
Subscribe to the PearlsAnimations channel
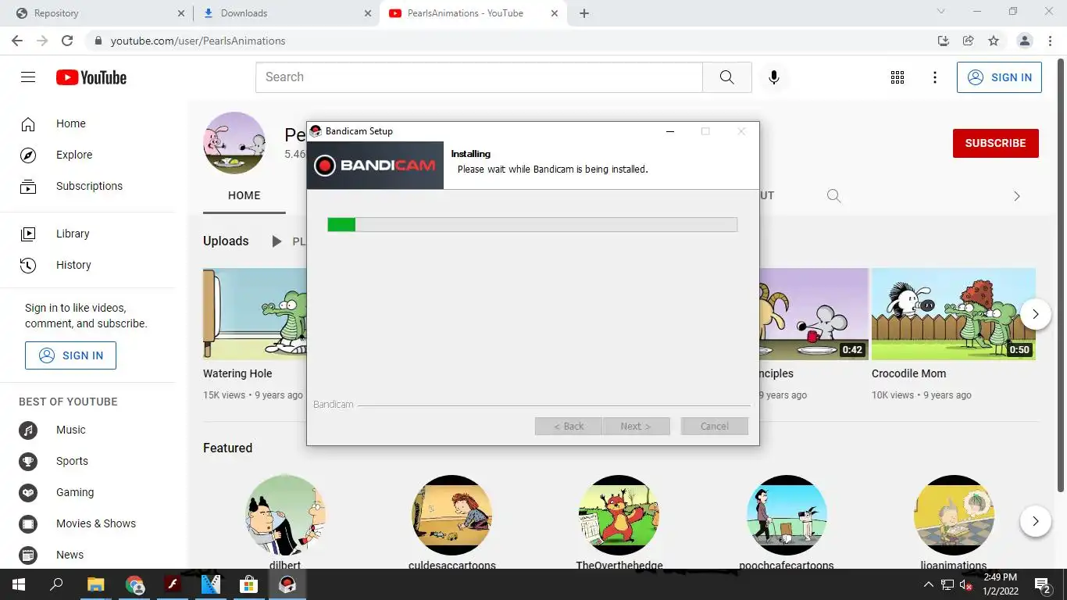pyautogui.click(x=995, y=143)
